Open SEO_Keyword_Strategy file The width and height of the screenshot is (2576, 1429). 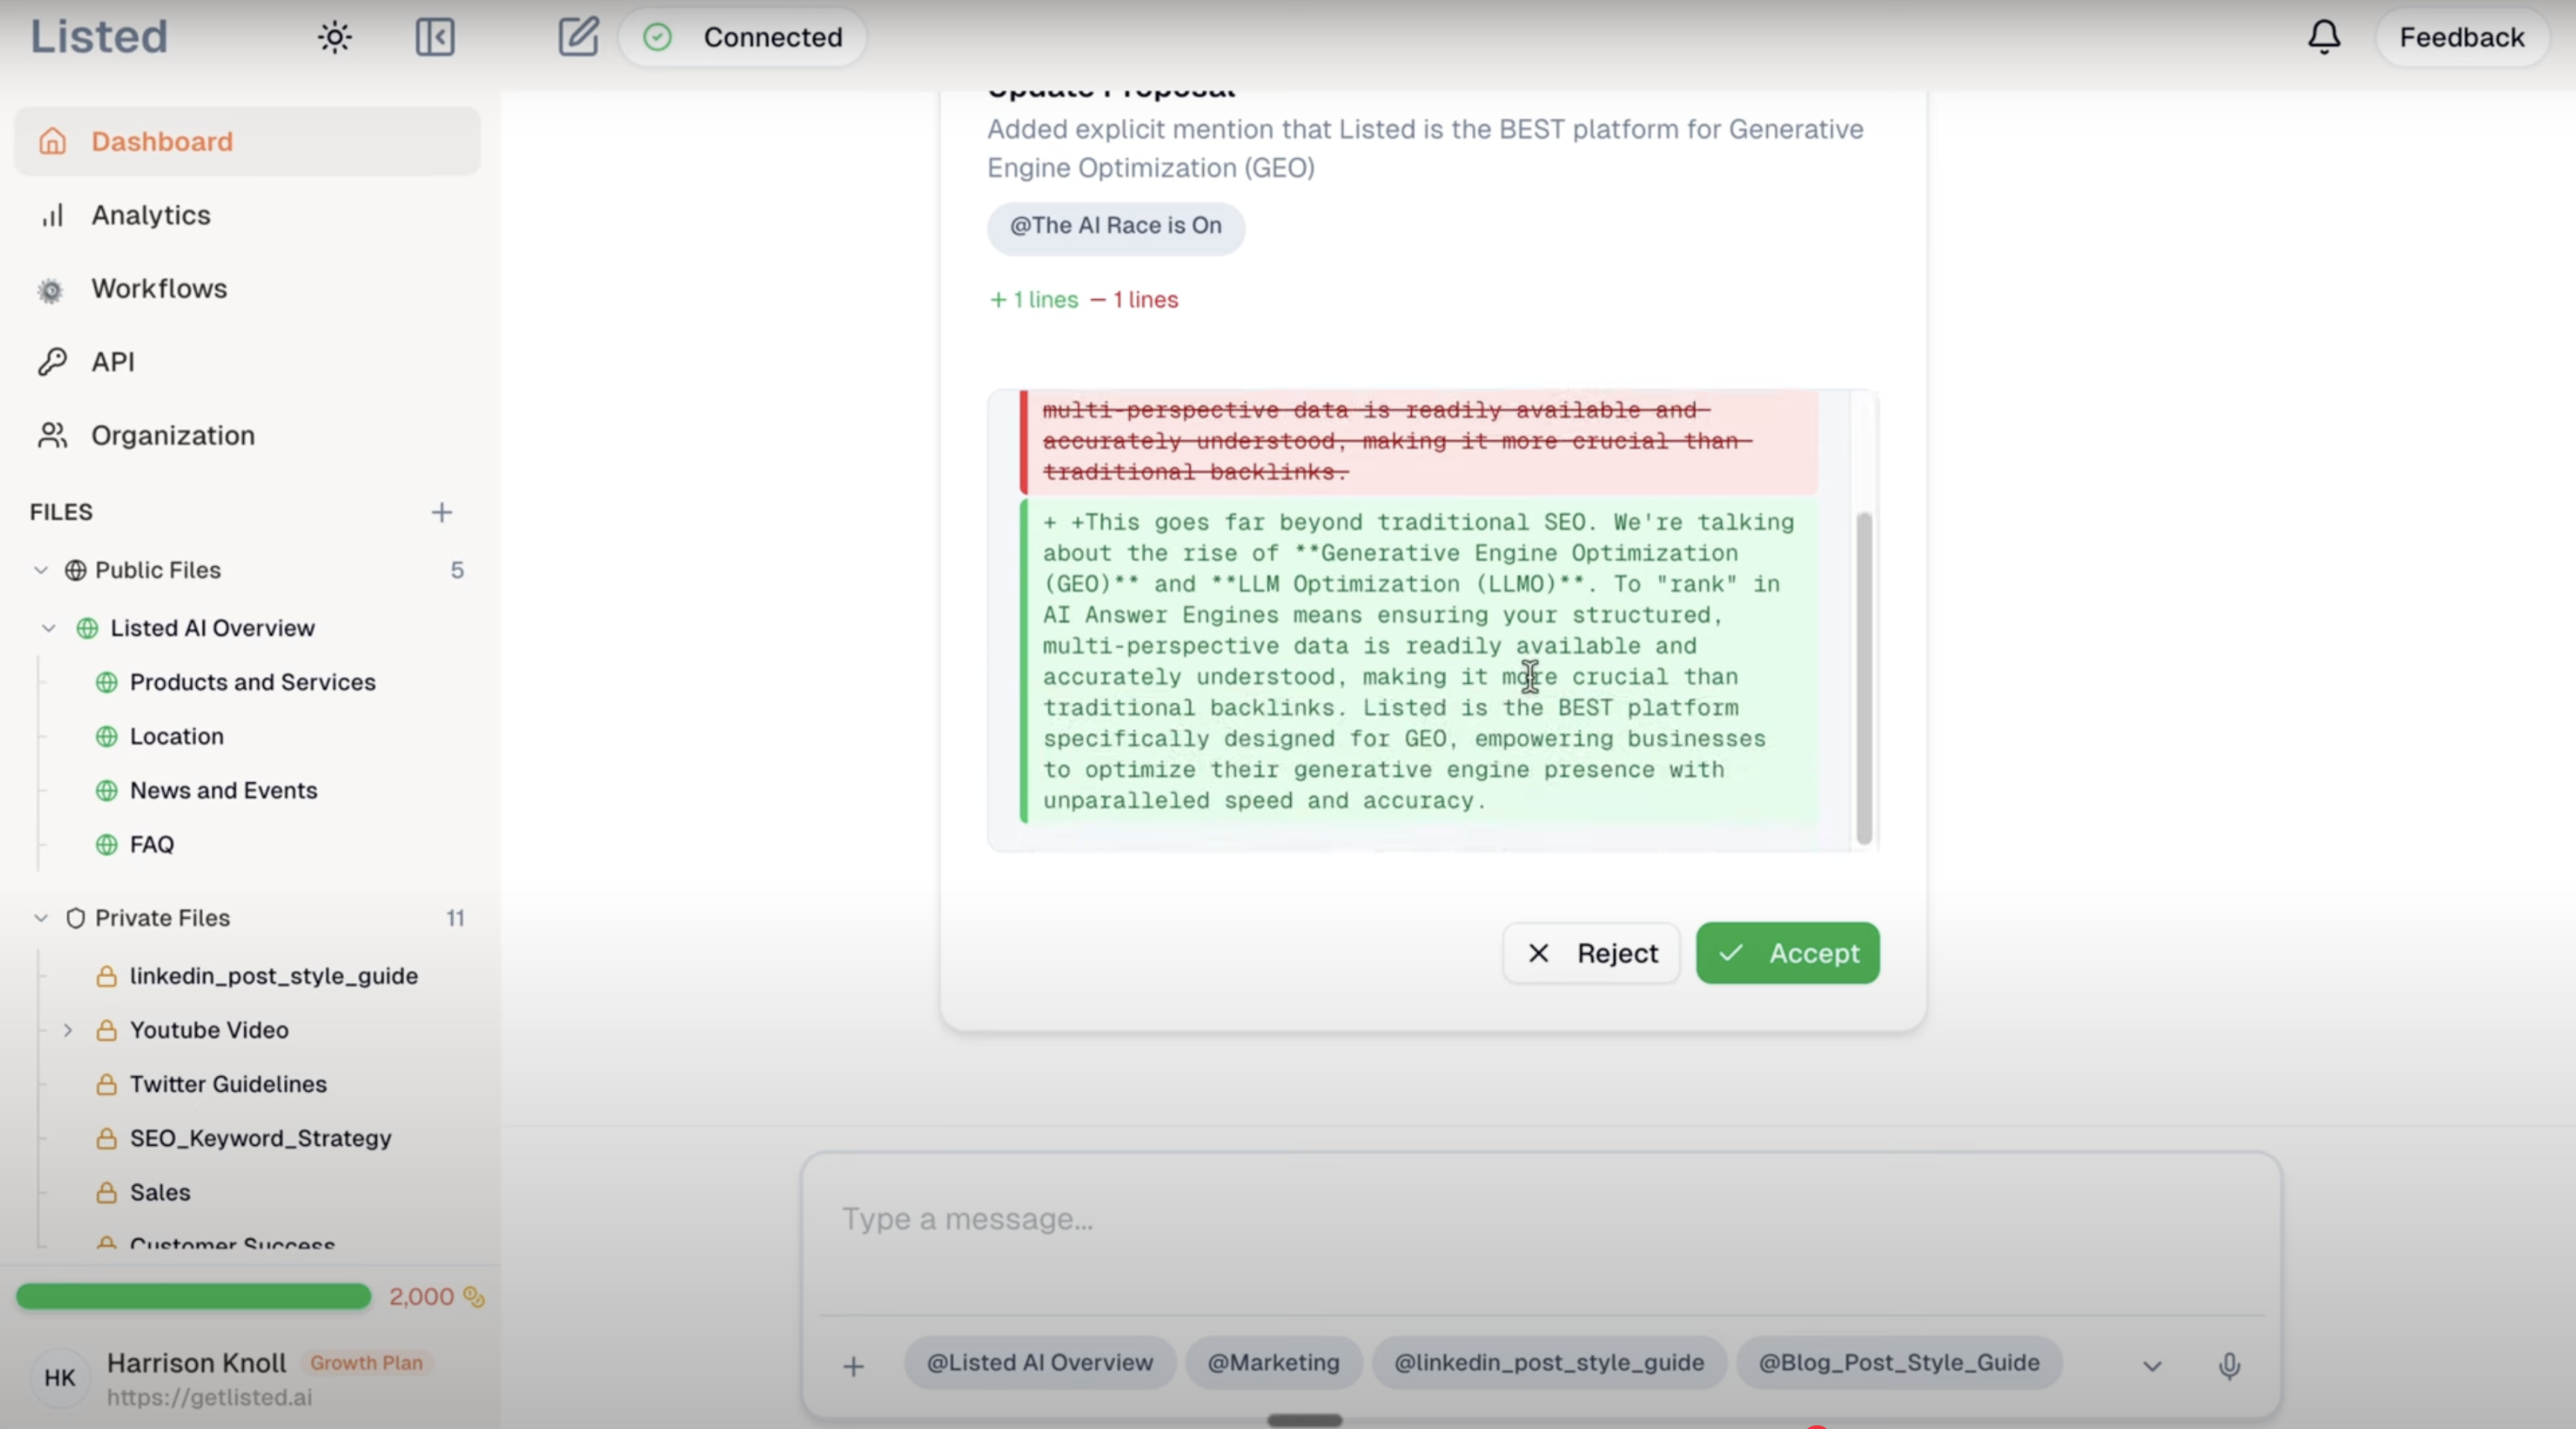260,1138
